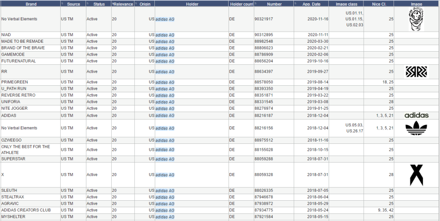440x221 pixels.
Task: Select the ADIDAS CREATORS CLUB brand cell
Action: pos(30,210)
